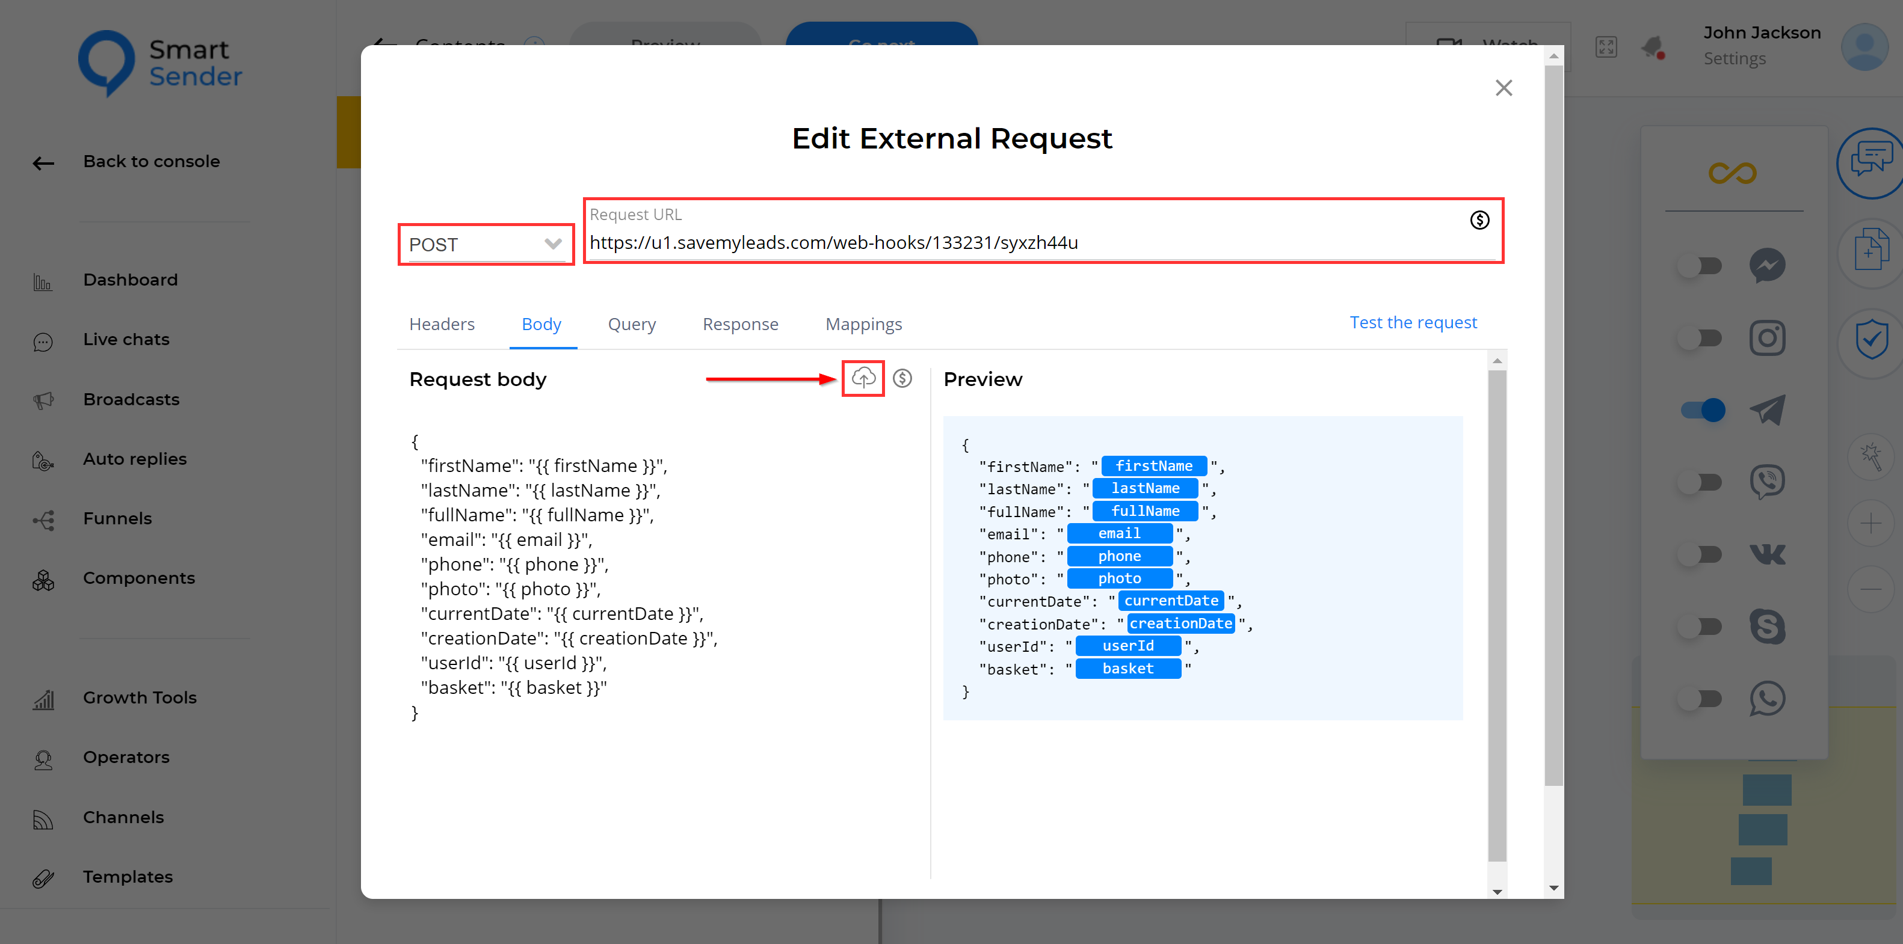This screenshot has height=944, width=1903.
Task: Click the Auto replies icon
Action: pyautogui.click(x=43, y=461)
